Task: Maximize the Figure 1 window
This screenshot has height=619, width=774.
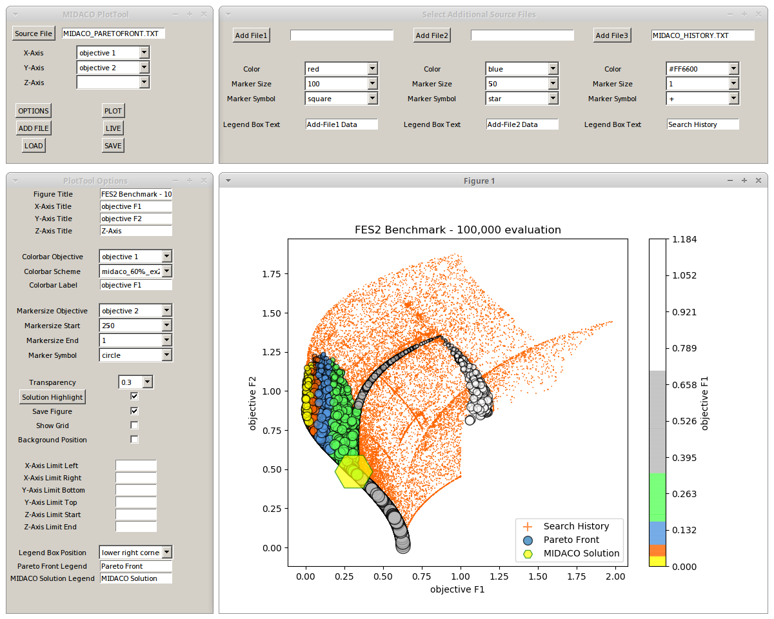Action: (744, 181)
